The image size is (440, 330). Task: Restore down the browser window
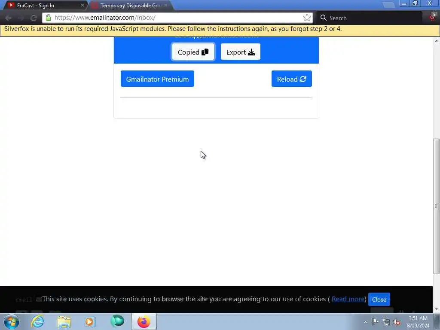[415, 3]
